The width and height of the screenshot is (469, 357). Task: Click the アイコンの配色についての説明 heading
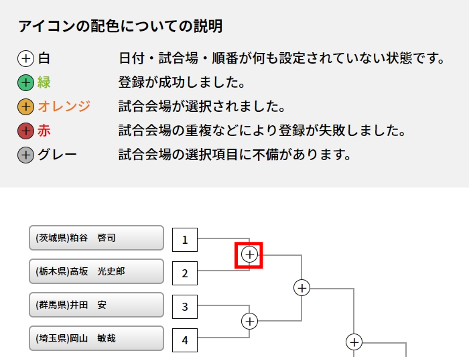click(x=121, y=27)
